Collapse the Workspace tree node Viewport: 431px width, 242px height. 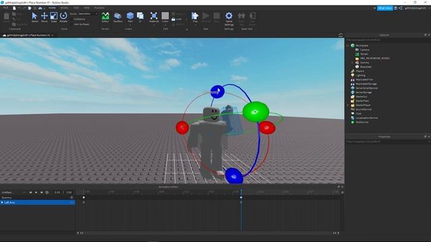pyautogui.click(x=348, y=46)
